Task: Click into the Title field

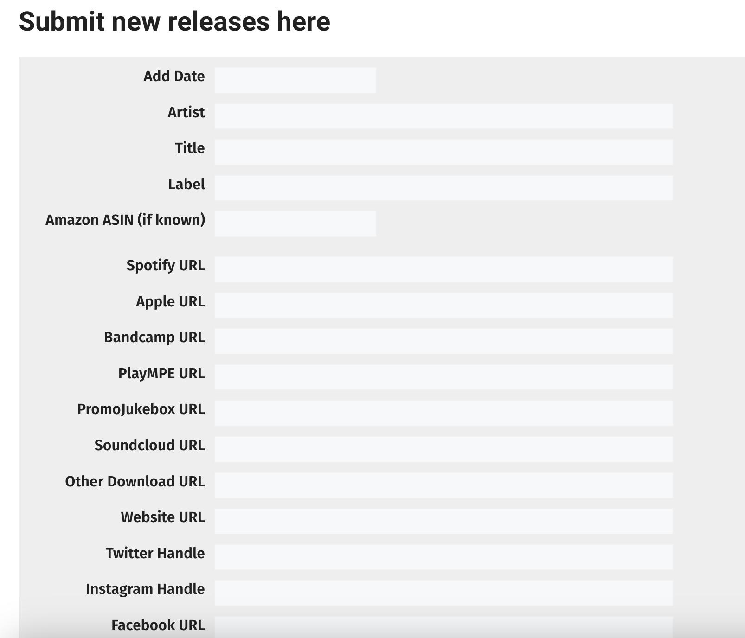Action: click(x=443, y=152)
